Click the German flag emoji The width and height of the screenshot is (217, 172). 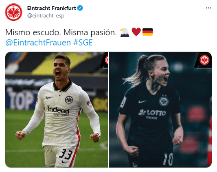pyautogui.click(x=147, y=32)
